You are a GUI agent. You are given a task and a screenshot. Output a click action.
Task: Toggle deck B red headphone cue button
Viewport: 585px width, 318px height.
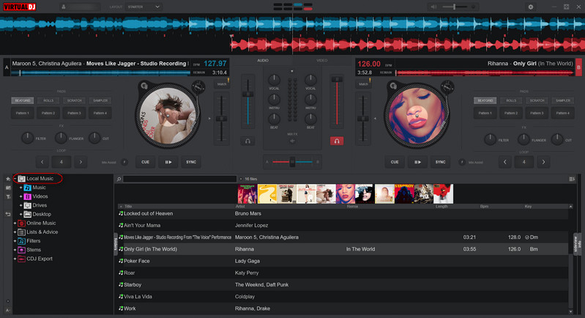(337, 141)
